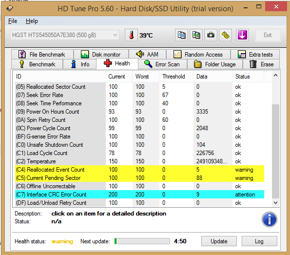Select the Power Cycle Count row
Screen dimensions: 290x255
click(x=139, y=128)
